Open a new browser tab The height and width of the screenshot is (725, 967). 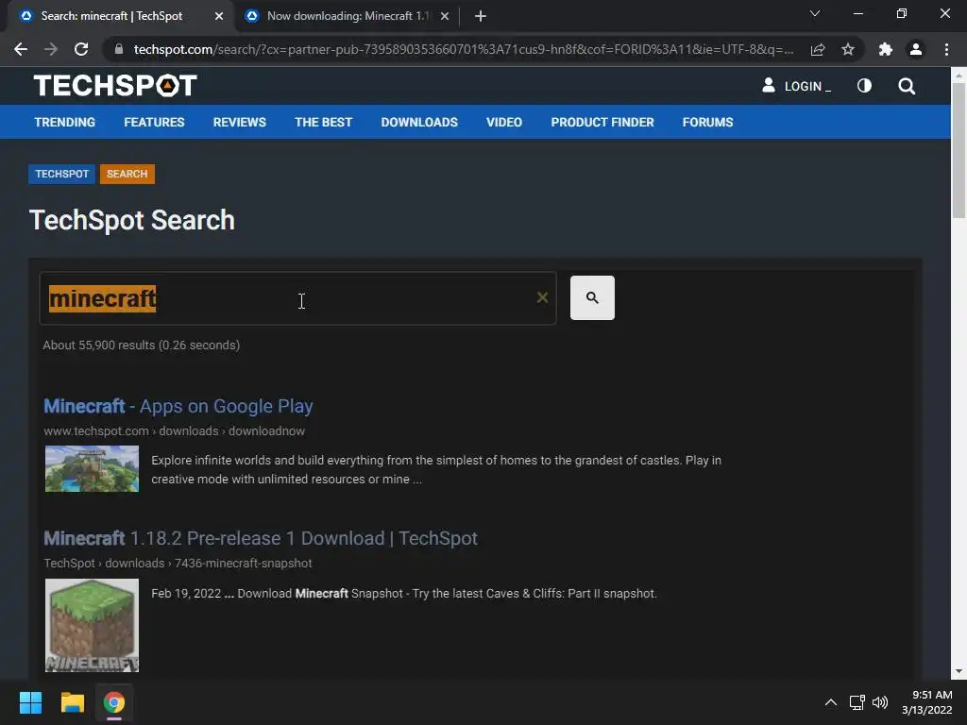pos(481,17)
